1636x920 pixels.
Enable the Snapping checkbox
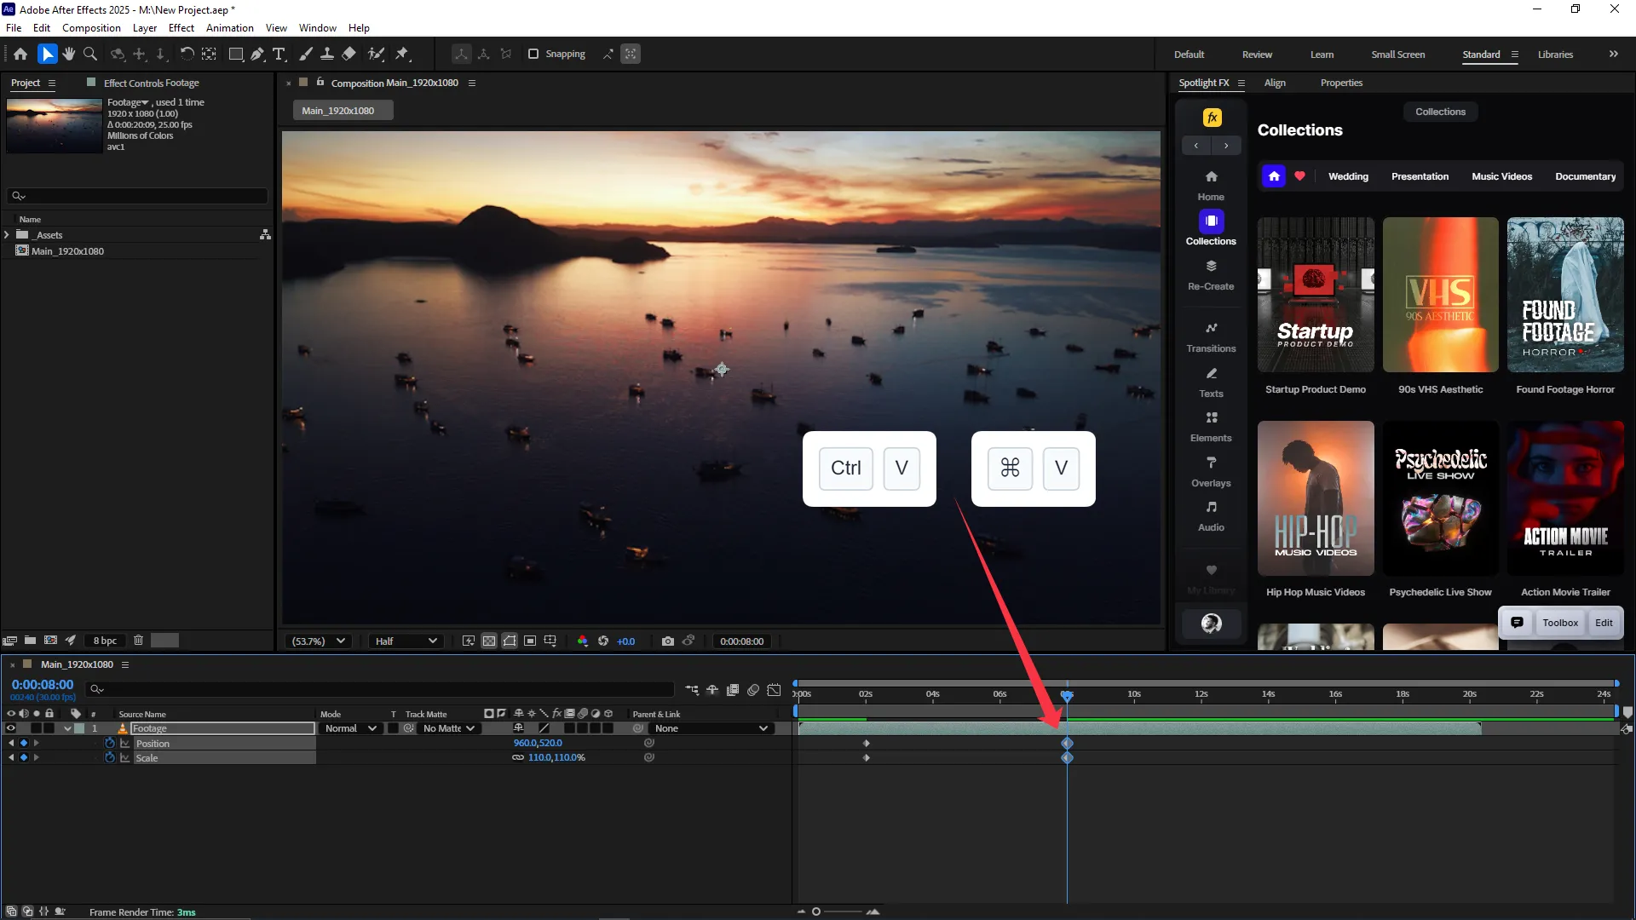point(533,54)
